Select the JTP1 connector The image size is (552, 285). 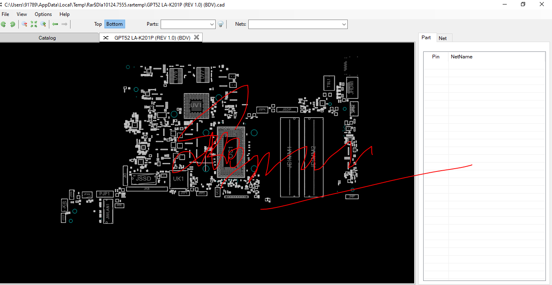point(184,193)
